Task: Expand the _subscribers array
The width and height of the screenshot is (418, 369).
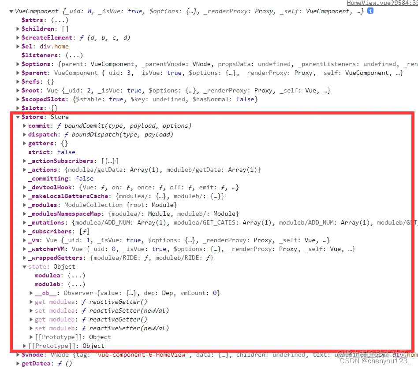Action: (x=25, y=231)
